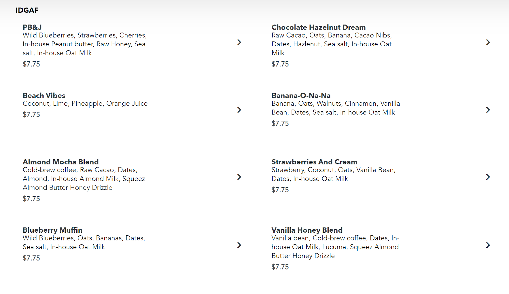Click the Beach Vibes chevron arrow
This screenshot has height=294, width=509.
pos(239,110)
